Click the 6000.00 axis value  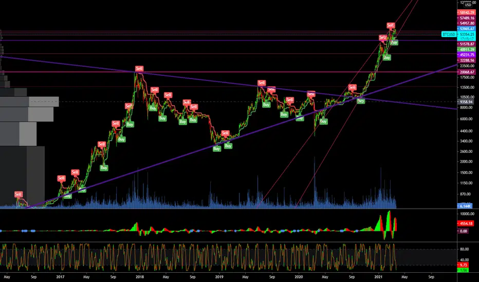pos(467,119)
